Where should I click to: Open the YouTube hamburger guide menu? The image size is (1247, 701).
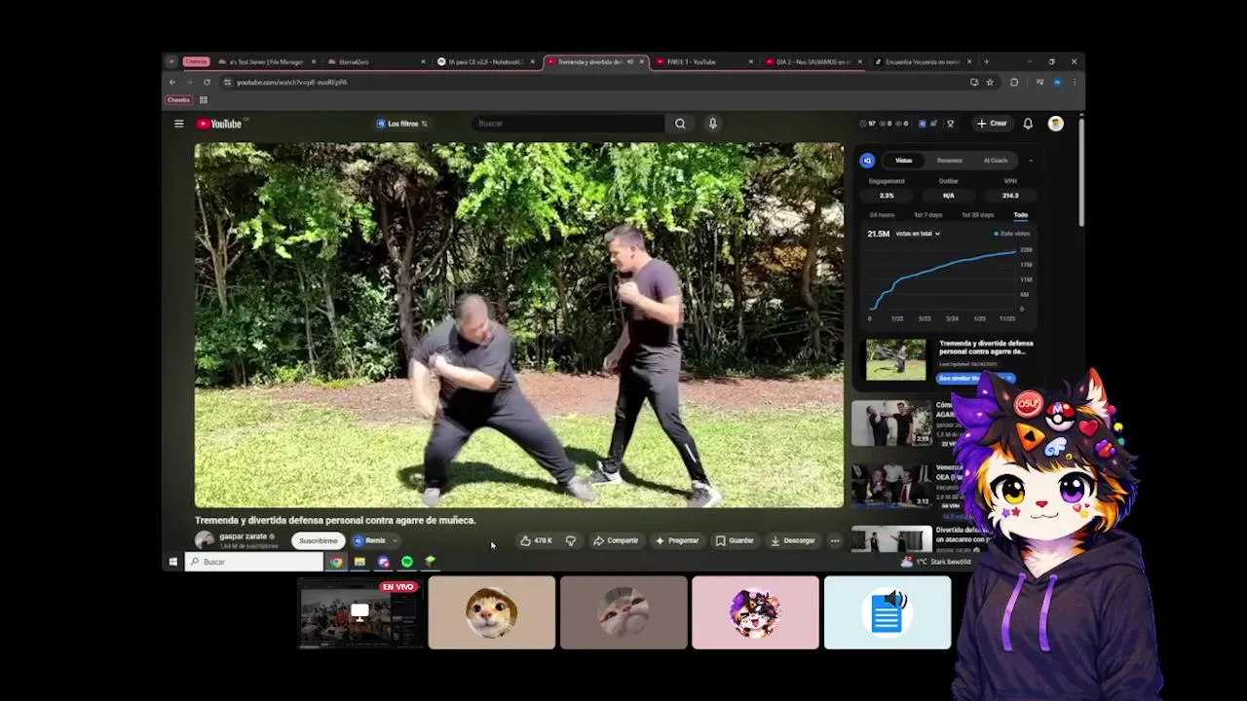[x=178, y=124]
